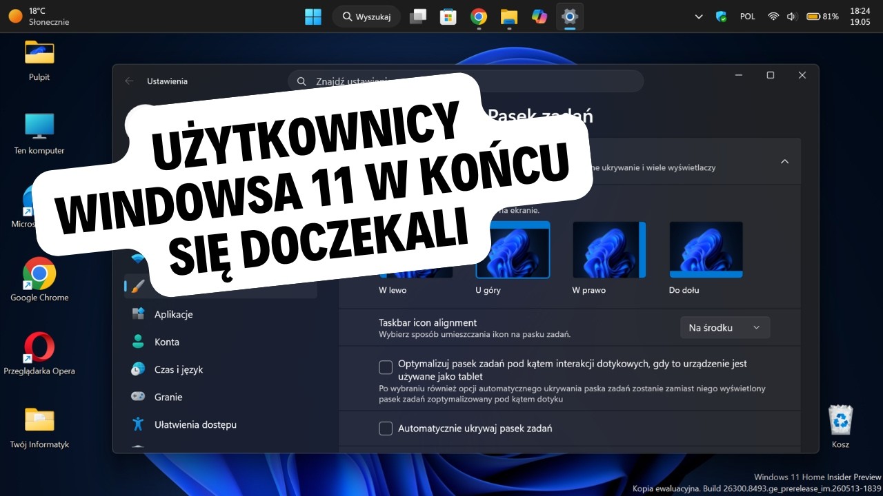Select the Przeglądarka Opera desktop shortcut
The width and height of the screenshot is (883, 496).
coord(39,353)
